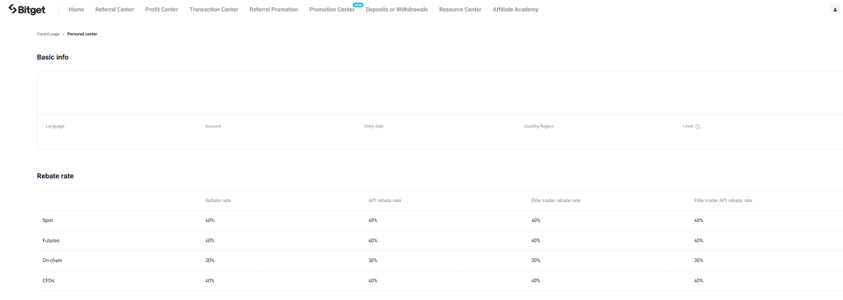Click On-chain's Elite trader rebate rate value
The width and height of the screenshot is (843, 300).
coord(535,261)
